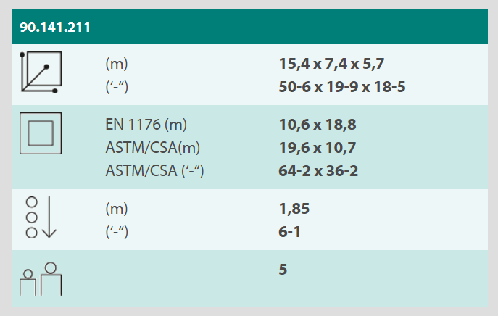Click the (m) unit label beside fall height icon
This screenshot has height=316, width=498.
point(116,209)
